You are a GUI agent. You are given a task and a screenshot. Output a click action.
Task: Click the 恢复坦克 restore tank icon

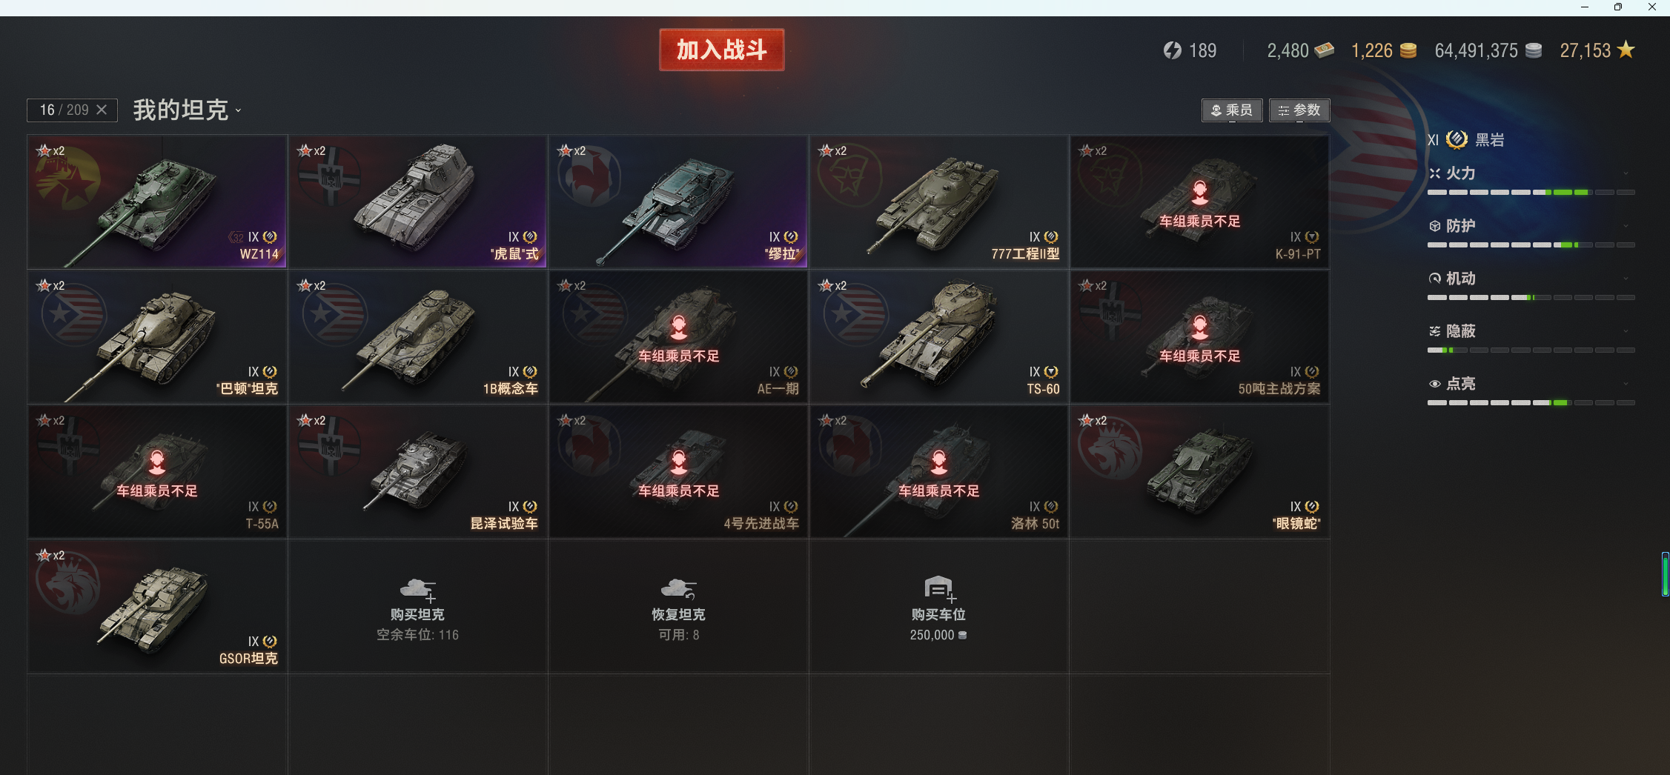(x=678, y=590)
